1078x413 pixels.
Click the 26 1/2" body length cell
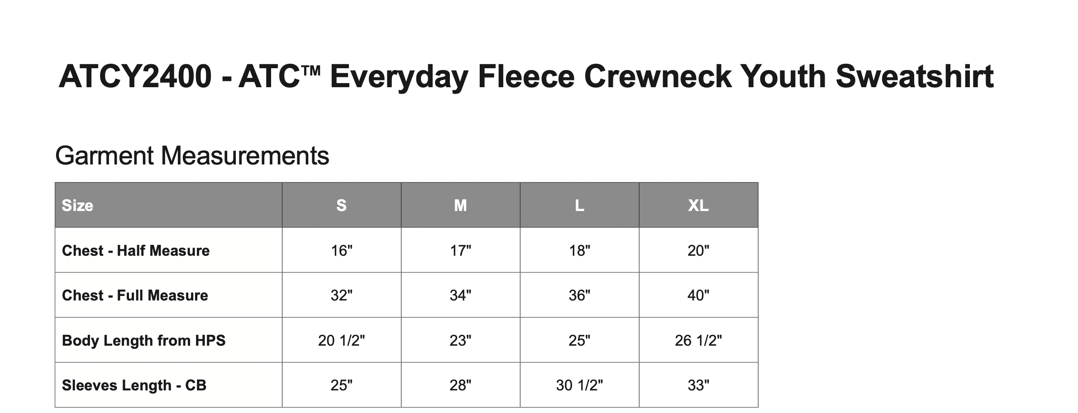[698, 340]
